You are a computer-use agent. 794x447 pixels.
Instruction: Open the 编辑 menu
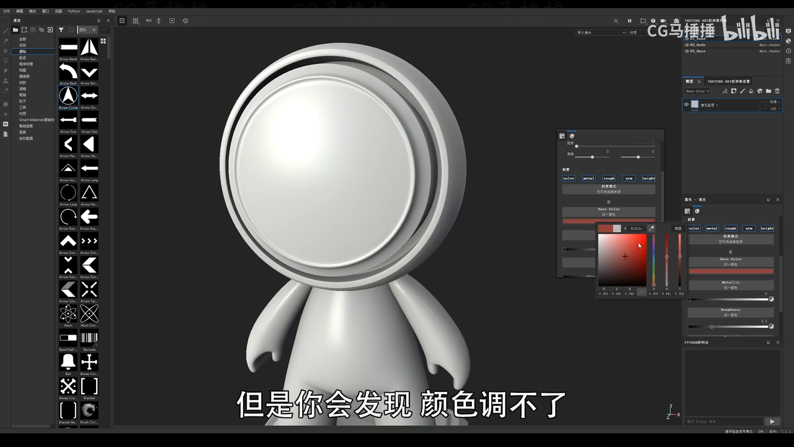[x=19, y=11]
